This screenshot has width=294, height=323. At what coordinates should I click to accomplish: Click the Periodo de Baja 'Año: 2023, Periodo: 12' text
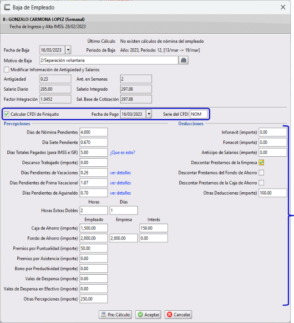coord(160,50)
